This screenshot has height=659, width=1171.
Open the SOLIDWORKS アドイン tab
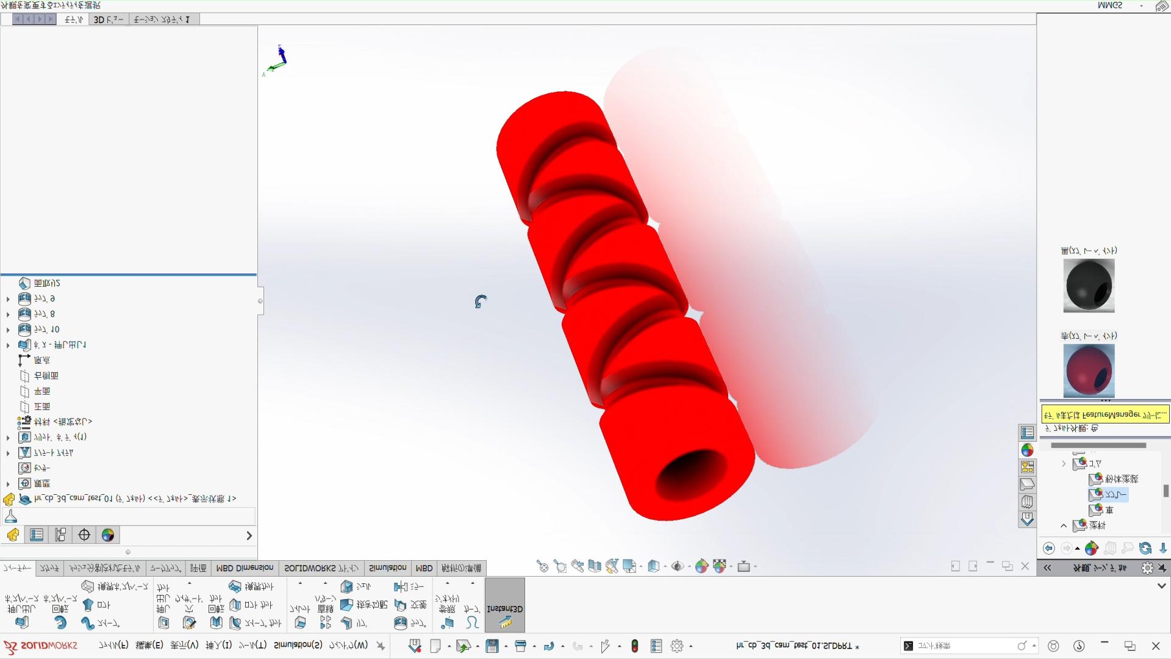pos(321,569)
